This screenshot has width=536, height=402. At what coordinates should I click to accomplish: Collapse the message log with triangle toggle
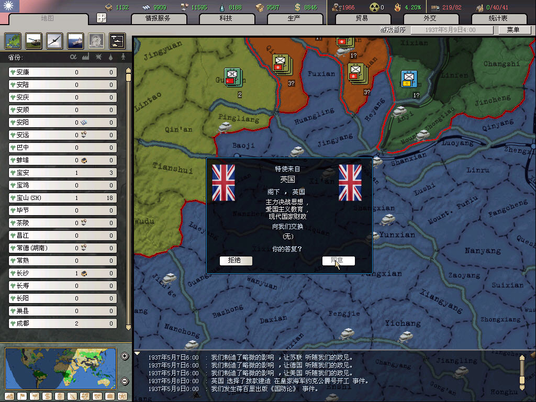[x=137, y=353]
